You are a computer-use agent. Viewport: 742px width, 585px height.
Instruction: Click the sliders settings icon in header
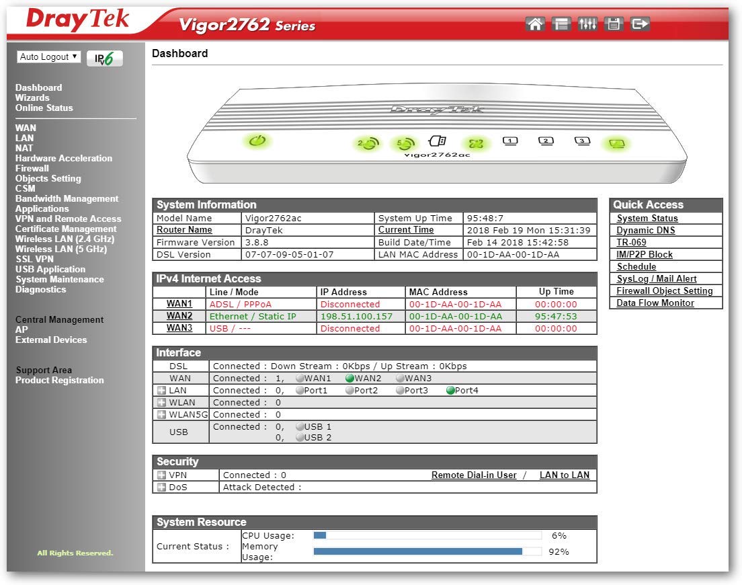pyautogui.click(x=587, y=24)
